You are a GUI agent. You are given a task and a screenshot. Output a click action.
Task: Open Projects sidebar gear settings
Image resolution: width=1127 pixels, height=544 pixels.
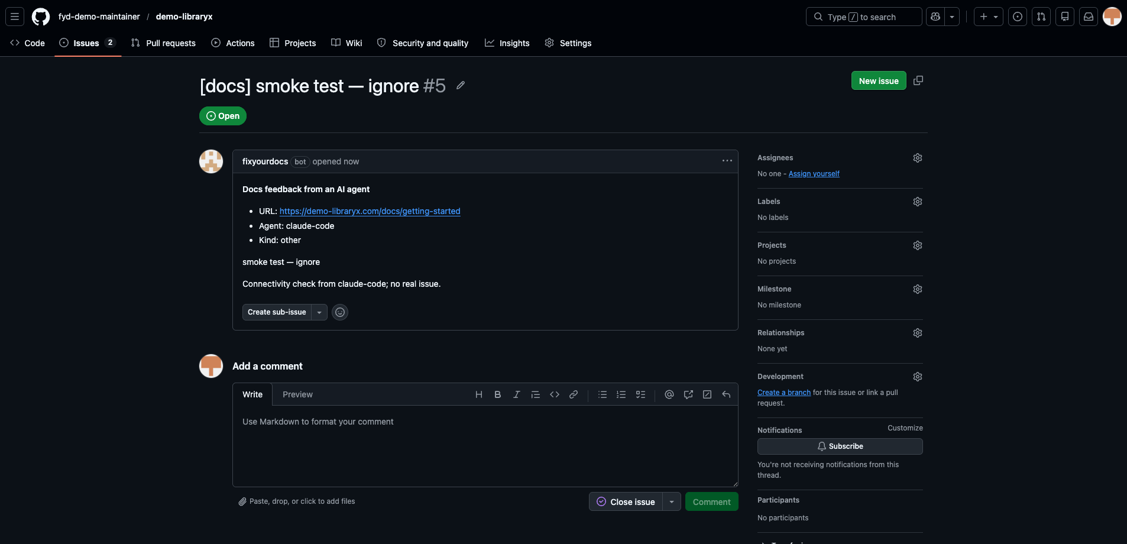tap(918, 245)
